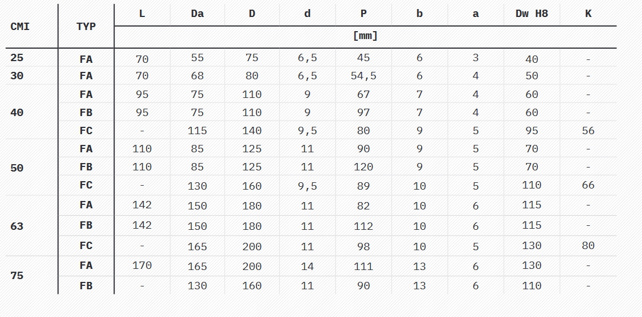This screenshot has height=317, width=642.
Task: Click the d value 14 cell
Action: pos(307,266)
